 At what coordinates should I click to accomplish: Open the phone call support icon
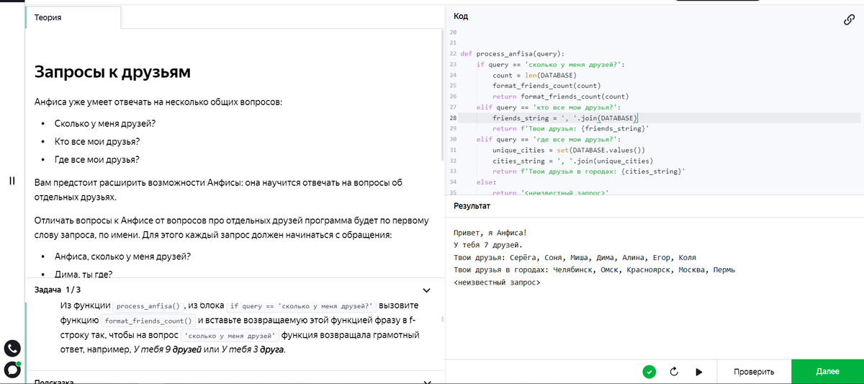pyautogui.click(x=12, y=349)
